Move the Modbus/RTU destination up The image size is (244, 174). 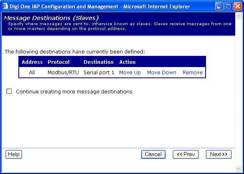point(130,73)
